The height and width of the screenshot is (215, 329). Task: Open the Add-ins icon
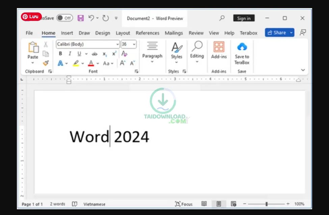(x=219, y=47)
